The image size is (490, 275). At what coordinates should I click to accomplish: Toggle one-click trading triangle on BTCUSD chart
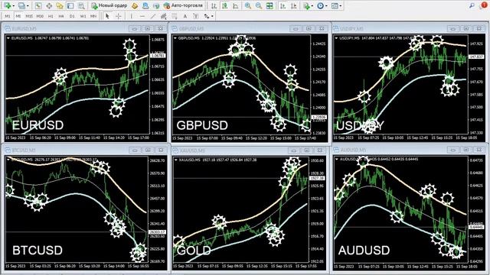point(8,160)
